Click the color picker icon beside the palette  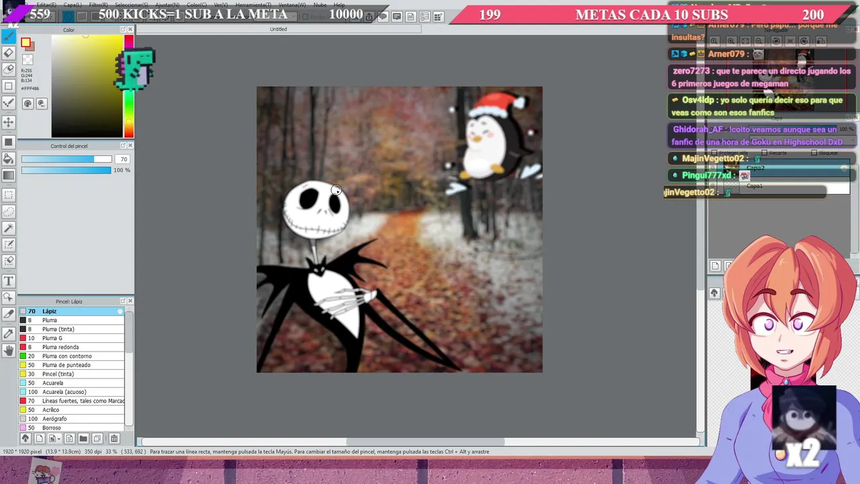click(41, 104)
